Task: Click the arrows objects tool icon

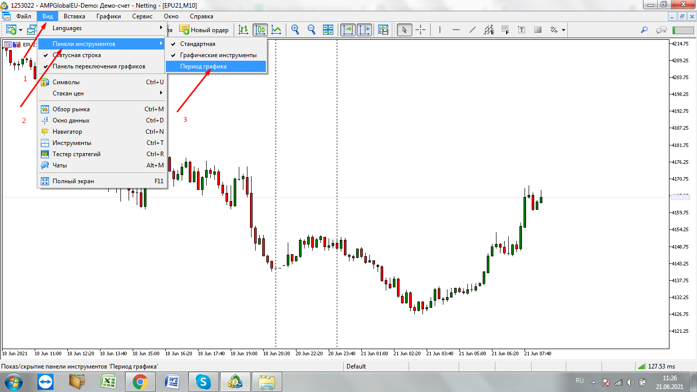Action: click(x=554, y=30)
